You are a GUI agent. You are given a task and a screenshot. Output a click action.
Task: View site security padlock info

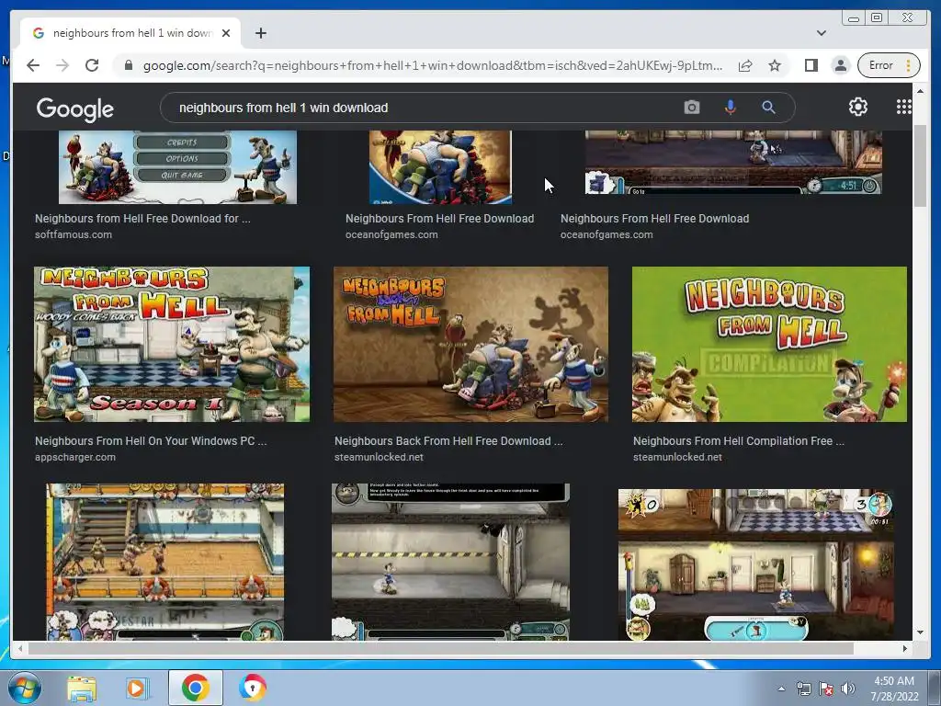pos(128,65)
